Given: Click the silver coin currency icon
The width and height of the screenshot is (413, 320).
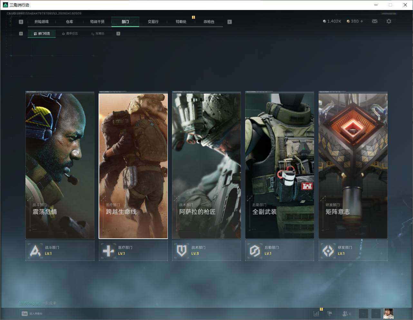Looking at the screenshot, I should click(324, 21).
